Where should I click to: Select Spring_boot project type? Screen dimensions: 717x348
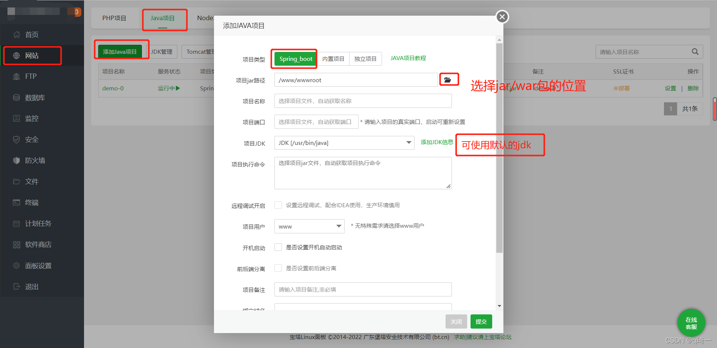296,59
